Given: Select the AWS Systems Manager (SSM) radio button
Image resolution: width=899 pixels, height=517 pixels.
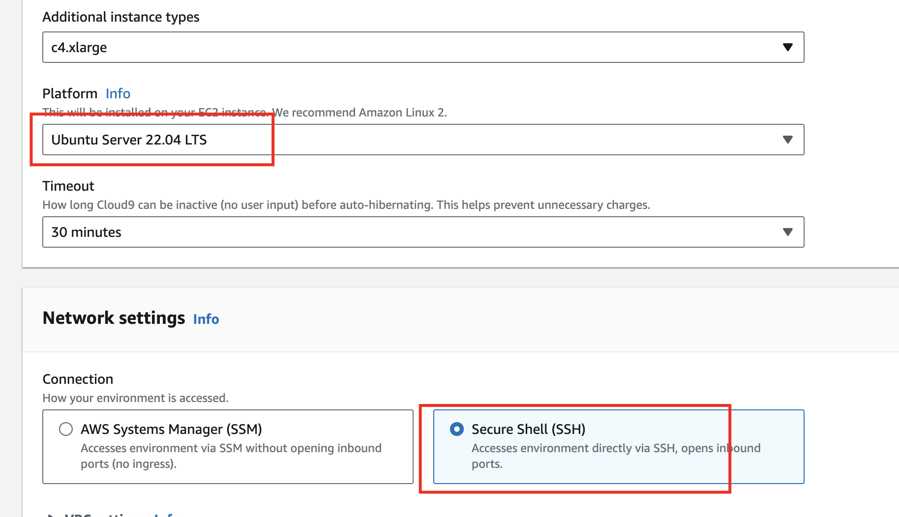Looking at the screenshot, I should tap(66, 429).
